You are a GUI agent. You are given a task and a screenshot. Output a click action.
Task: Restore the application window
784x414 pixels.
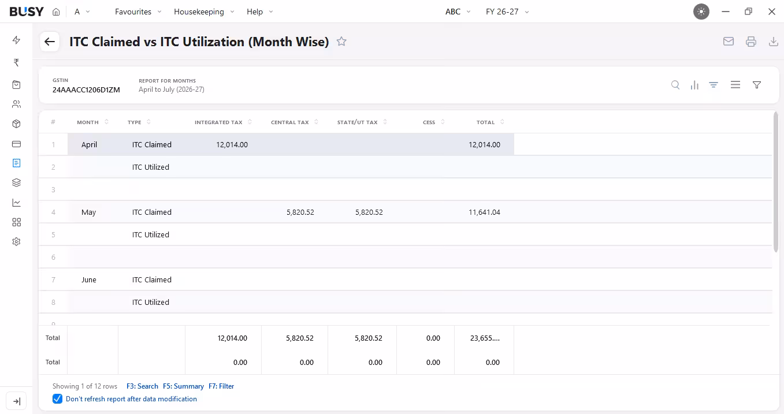coord(748,12)
